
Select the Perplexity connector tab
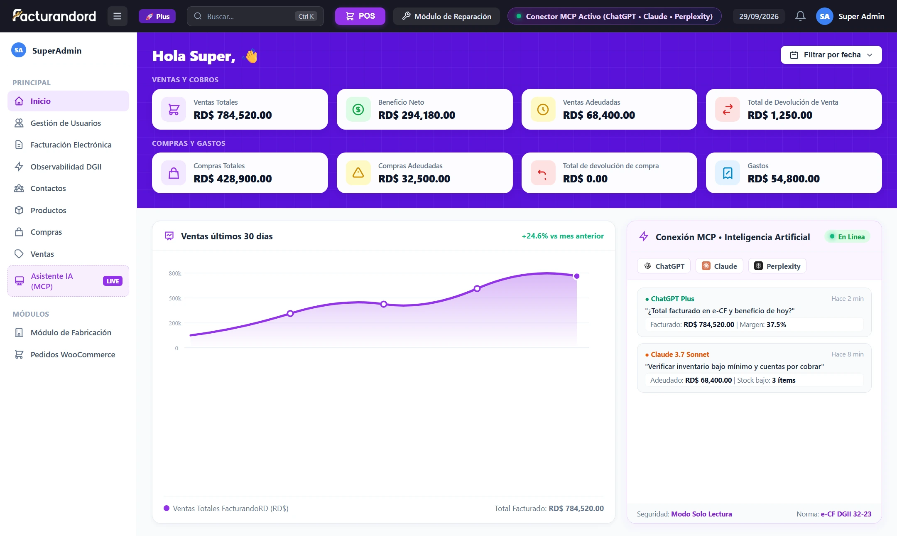[x=777, y=266]
